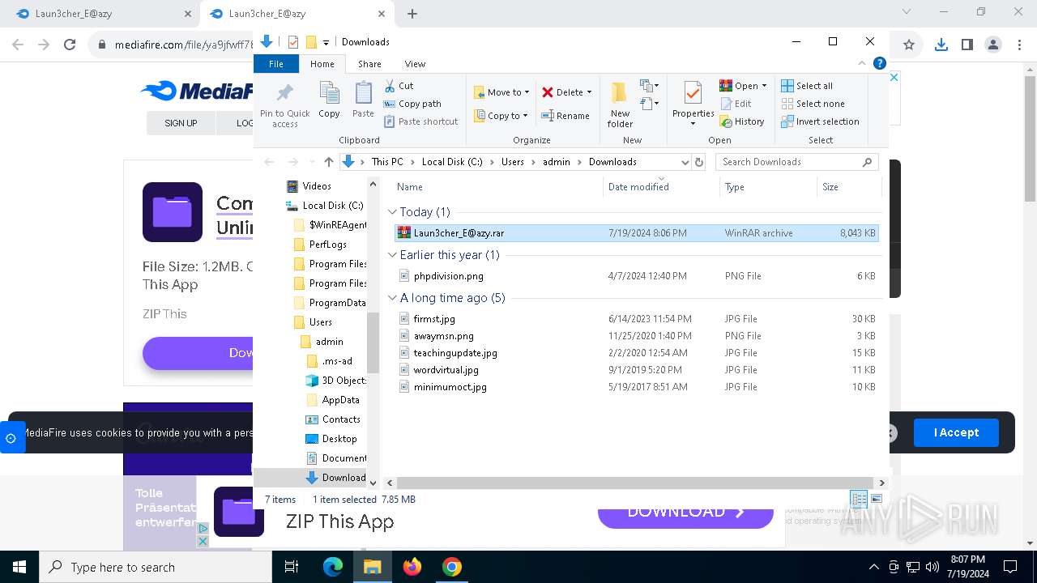Image resolution: width=1037 pixels, height=583 pixels.
Task: Click admin in the address breadcrumb
Action: (x=557, y=162)
